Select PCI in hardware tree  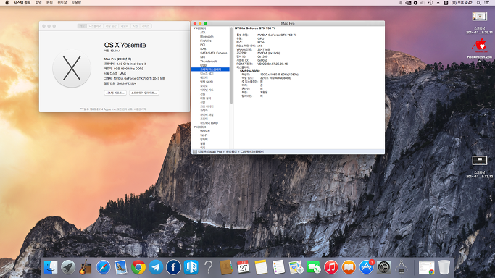point(202,45)
